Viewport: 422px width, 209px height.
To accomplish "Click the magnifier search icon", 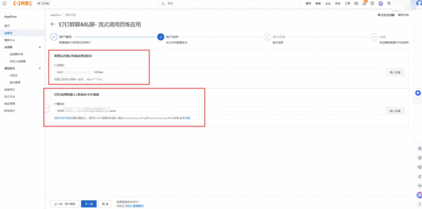I will (163, 4).
